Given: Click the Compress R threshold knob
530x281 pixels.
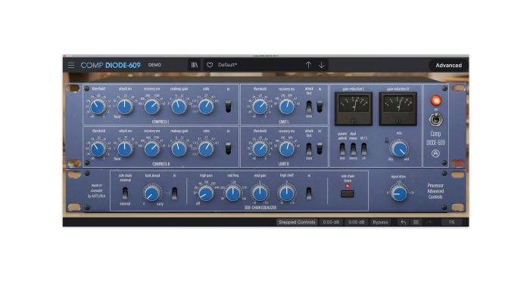Looking at the screenshot, I should click(x=98, y=149).
